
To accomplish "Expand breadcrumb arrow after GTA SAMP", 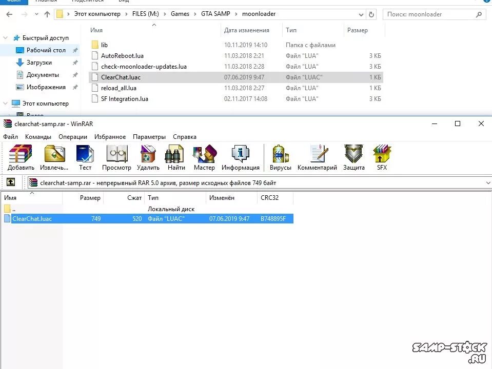I will 236,14.
